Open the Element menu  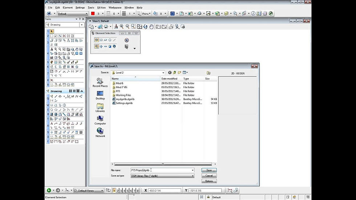[68, 8]
